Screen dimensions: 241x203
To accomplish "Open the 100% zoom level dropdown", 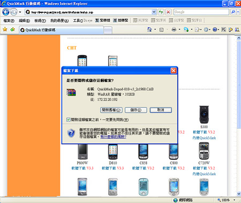I will (235, 200).
